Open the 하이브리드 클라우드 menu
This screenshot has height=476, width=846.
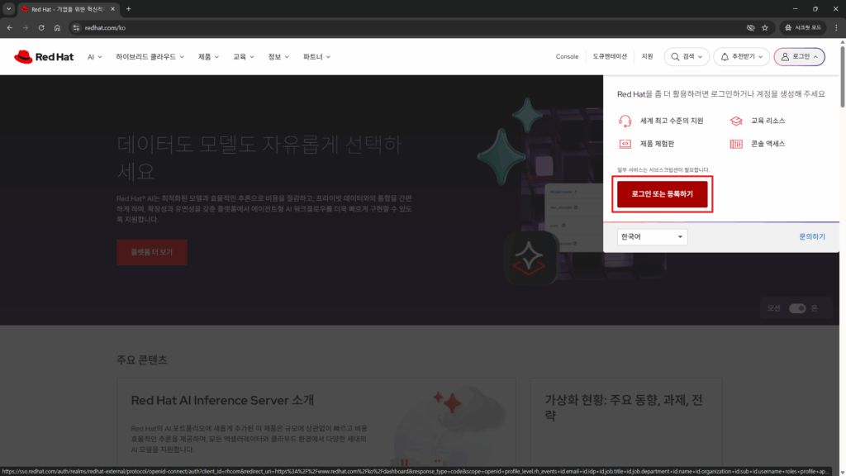[x=150, y=57]
